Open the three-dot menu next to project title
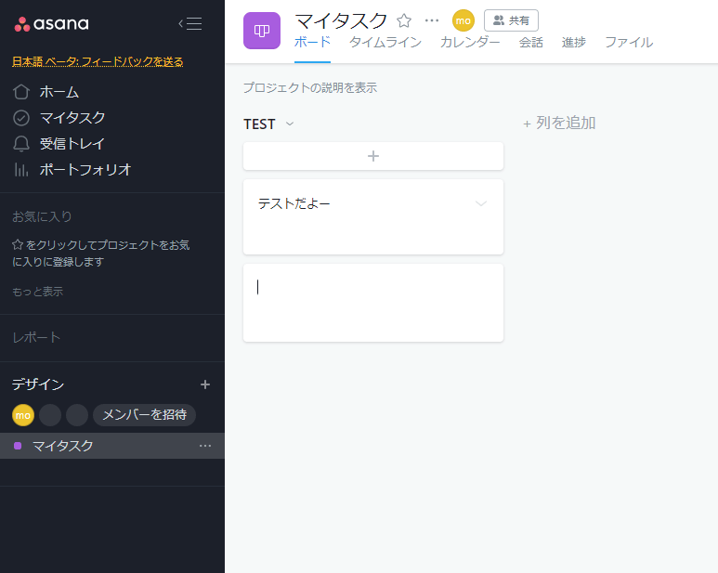This screenshot has width=718, height=573. 432,20
